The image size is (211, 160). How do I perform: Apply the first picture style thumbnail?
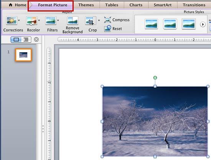coord(151,24)
